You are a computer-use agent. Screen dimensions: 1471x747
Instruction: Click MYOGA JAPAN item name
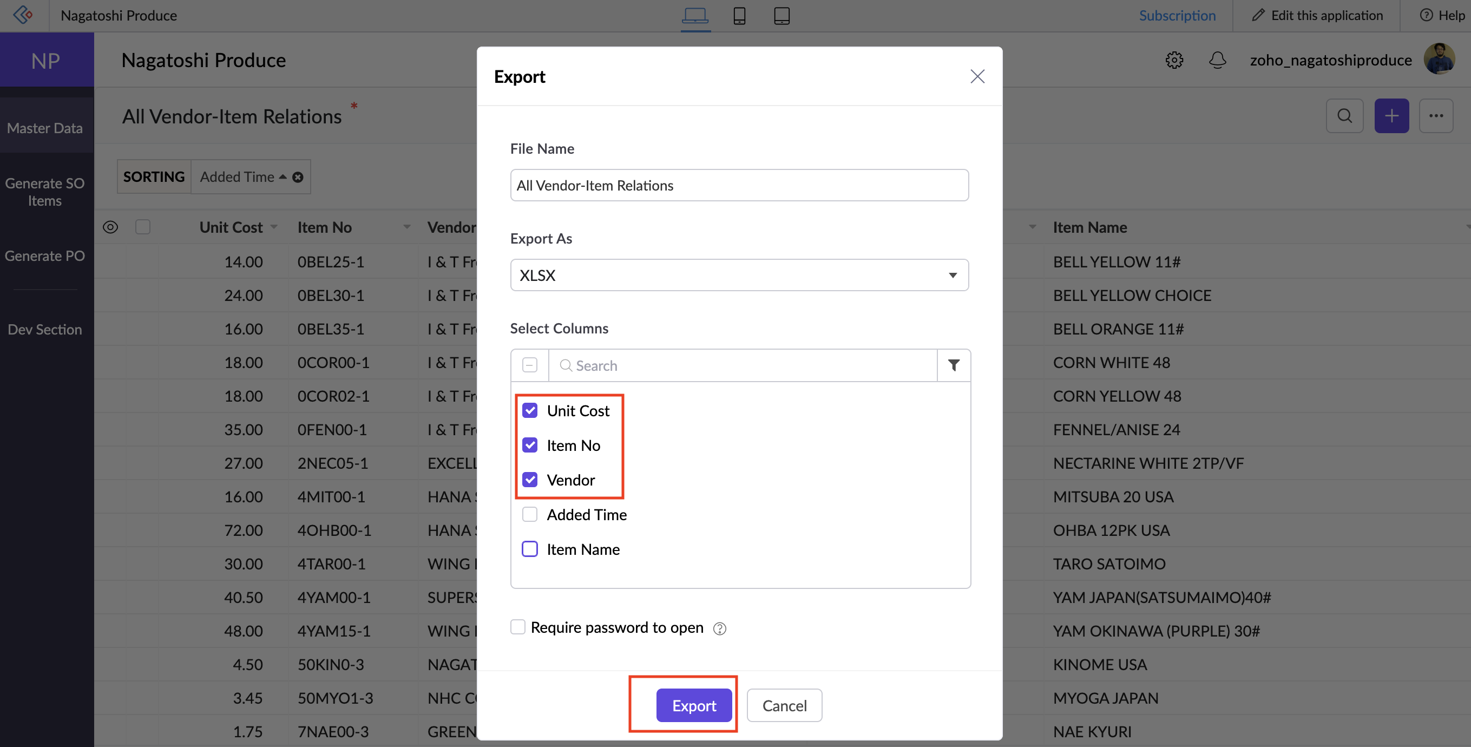click(x=1106, y=698)
